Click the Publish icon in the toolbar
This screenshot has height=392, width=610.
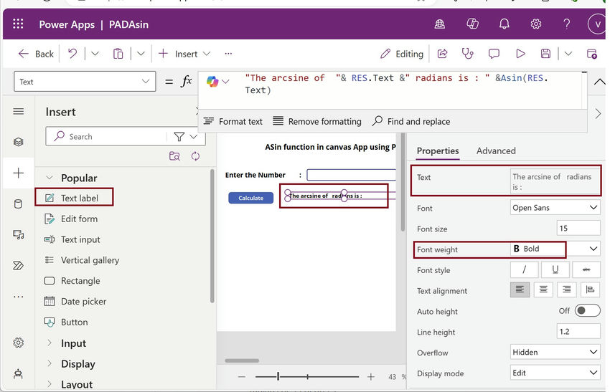[592, 54]
